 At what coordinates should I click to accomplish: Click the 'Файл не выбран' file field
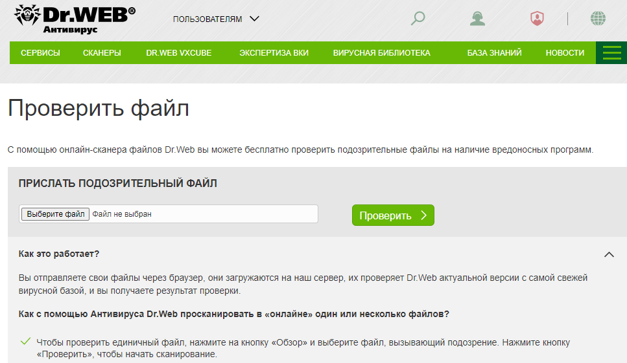(169, 214)
